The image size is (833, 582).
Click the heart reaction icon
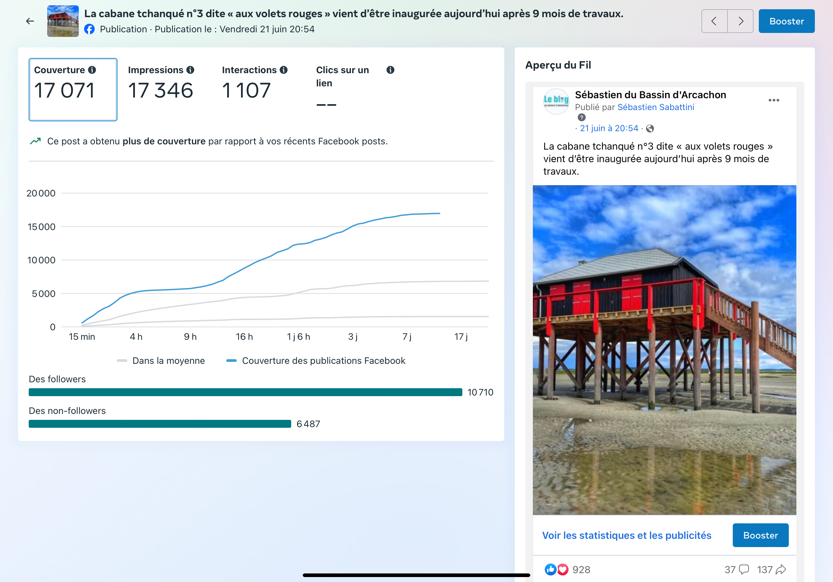562,569
